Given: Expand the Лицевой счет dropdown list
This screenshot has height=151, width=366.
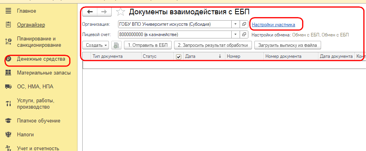Looking at the screenshot, I should 236,34.
